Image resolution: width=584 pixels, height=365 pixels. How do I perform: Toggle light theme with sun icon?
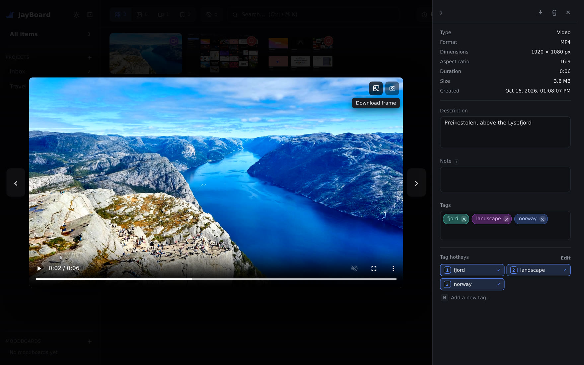click(x=76, y=15)
